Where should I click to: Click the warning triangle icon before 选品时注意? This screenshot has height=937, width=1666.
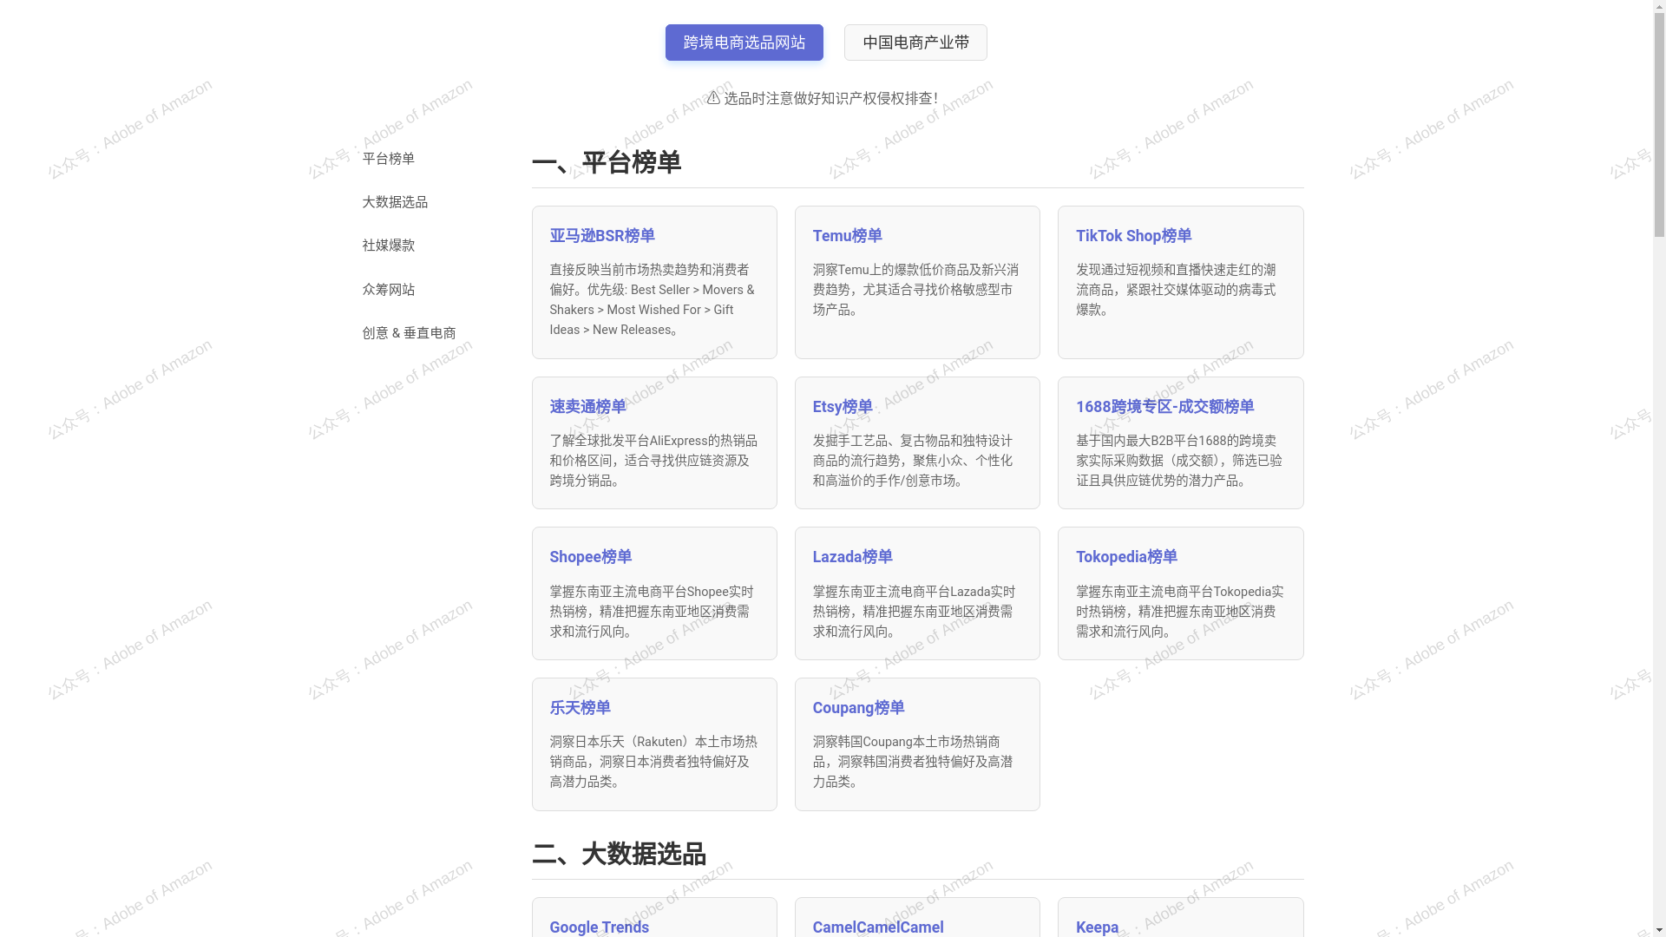(713, 98)
